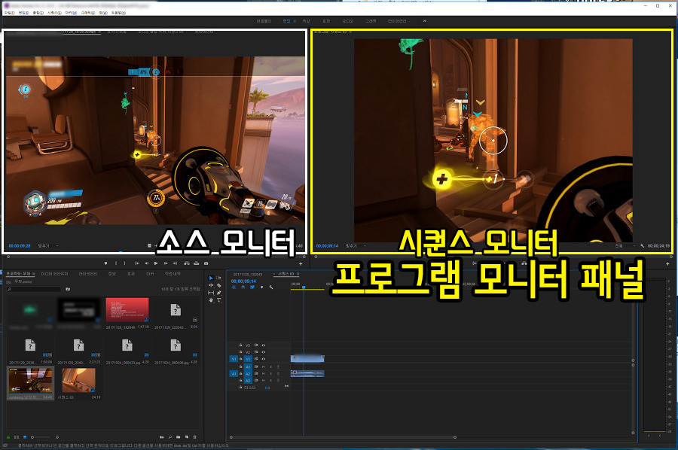Open Project panel menu icon
Screen dimensions: 678x450
pos(33,274)
